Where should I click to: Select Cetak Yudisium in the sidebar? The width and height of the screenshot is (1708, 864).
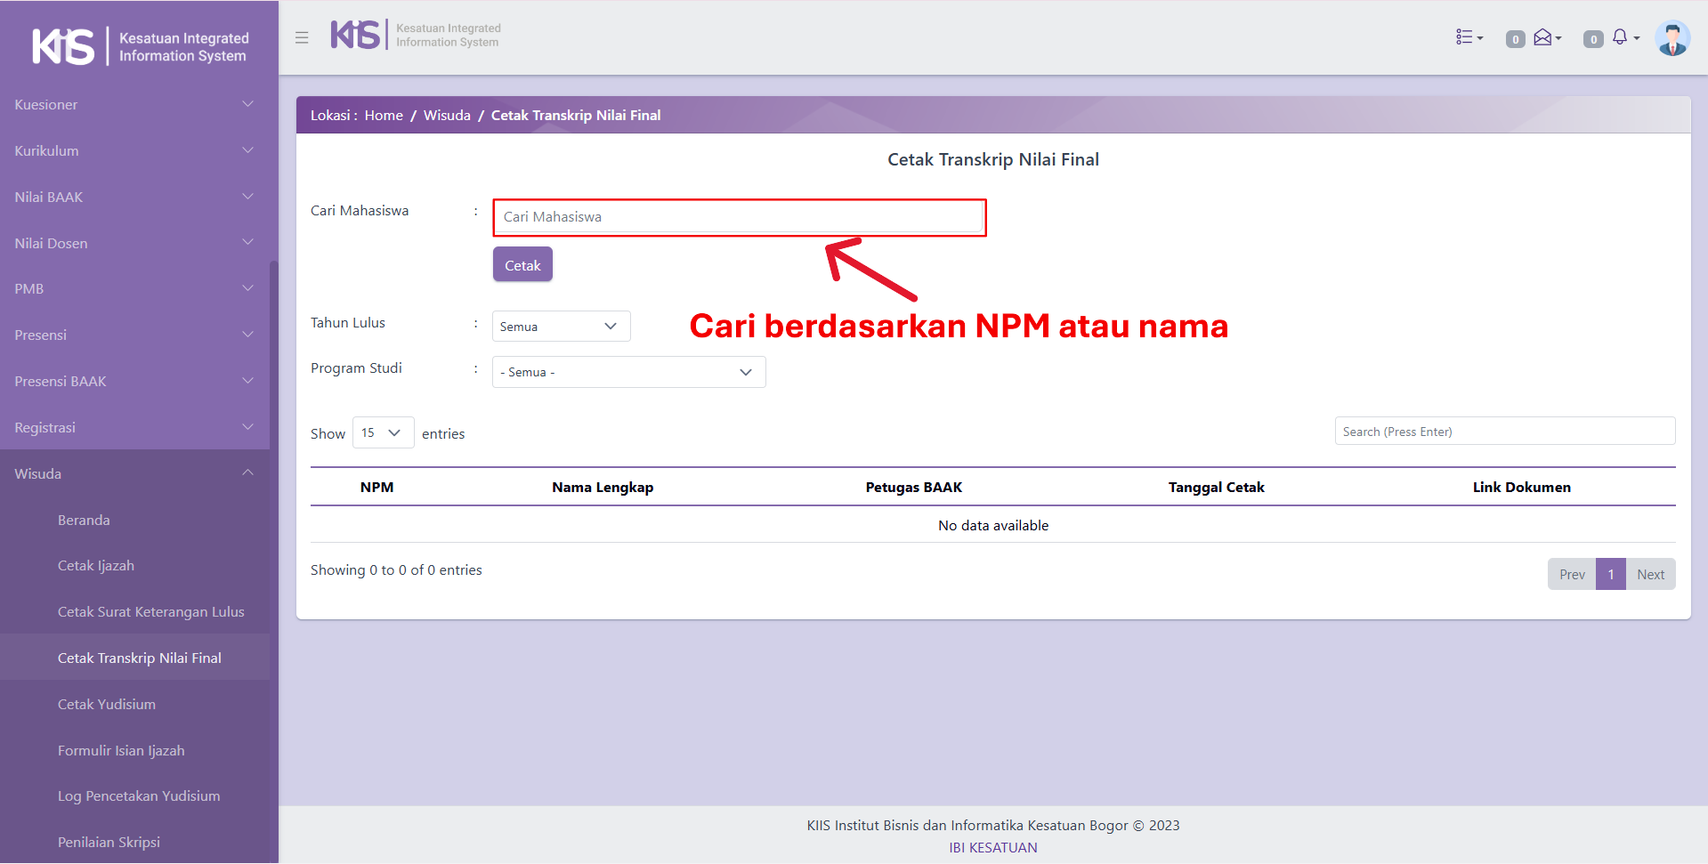tap(107, 704)
